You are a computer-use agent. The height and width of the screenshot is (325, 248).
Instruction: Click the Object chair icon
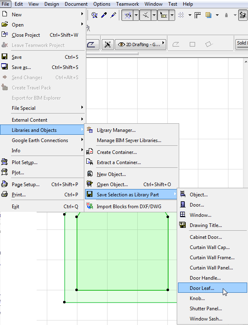pyautogui.click(x=183, y=194)
